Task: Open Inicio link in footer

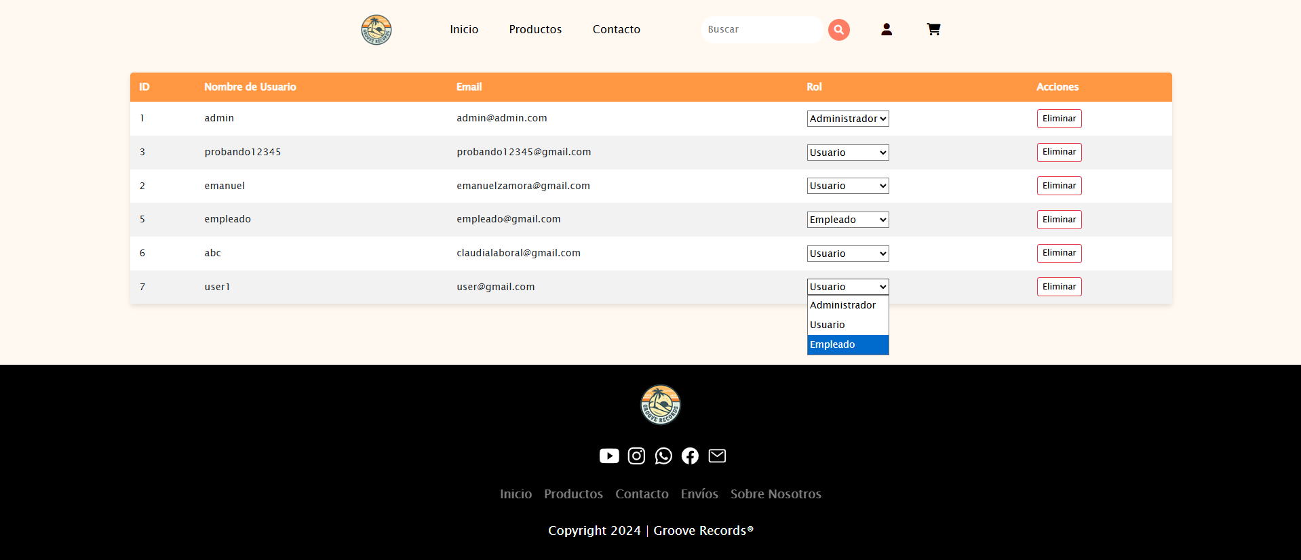Action: [516, 494]
